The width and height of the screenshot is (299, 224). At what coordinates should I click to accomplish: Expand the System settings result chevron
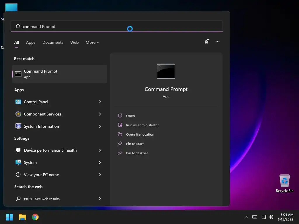click(100, 162)
